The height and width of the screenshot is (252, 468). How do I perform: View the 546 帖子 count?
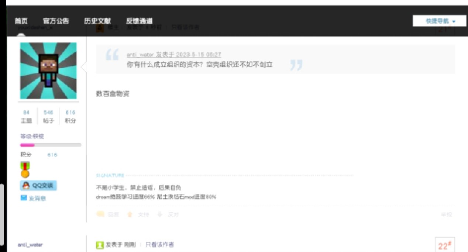(48, 116)
